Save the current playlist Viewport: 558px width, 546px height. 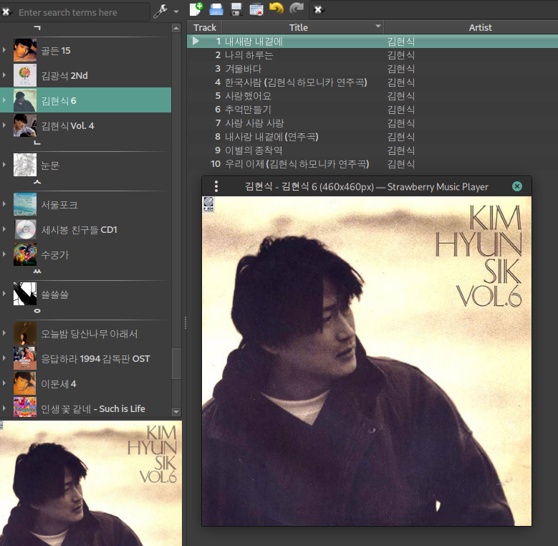coord(236,9)
